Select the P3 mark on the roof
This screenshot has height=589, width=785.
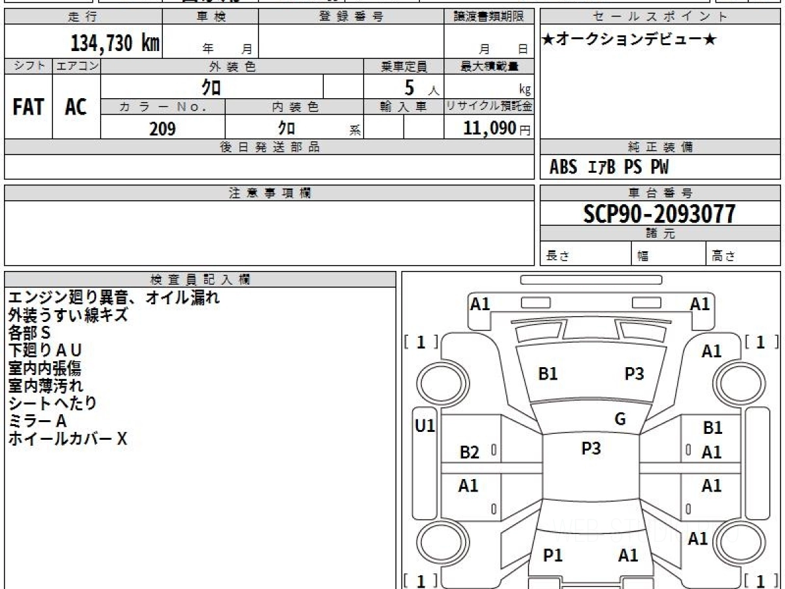point(591,448)
